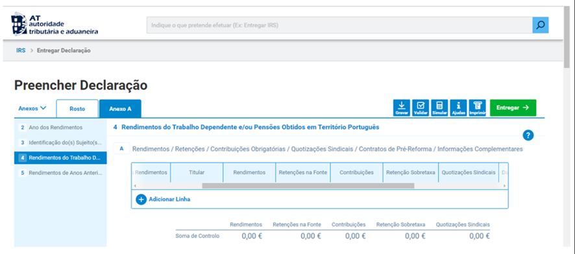
Task: Click the table scrollbar right arrow
Action: [x=504, y=186]
